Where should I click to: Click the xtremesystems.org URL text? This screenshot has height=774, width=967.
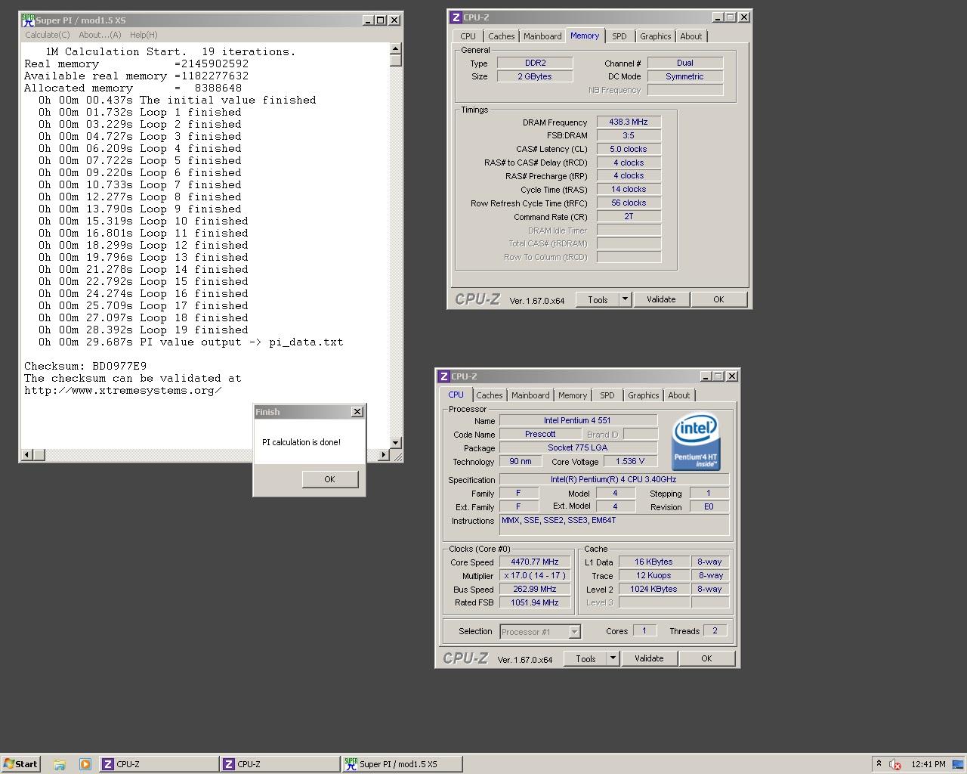(x=123, y=391)
